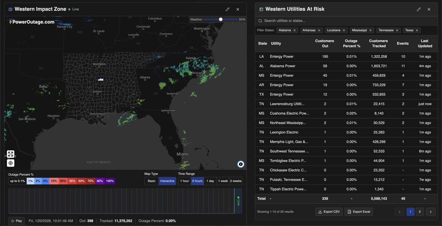Select the Basic map type
Screen dimensions: 442x226
click(152, 181)
